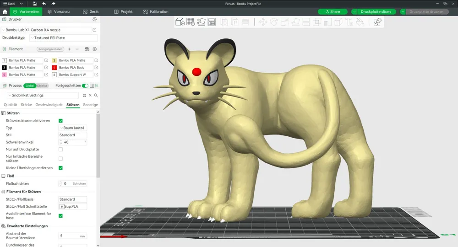Image resolution: width=458 pixels, height=247 pixels.
Task: Click the Add plate grid icon
Action: click(x=191, y=22)
